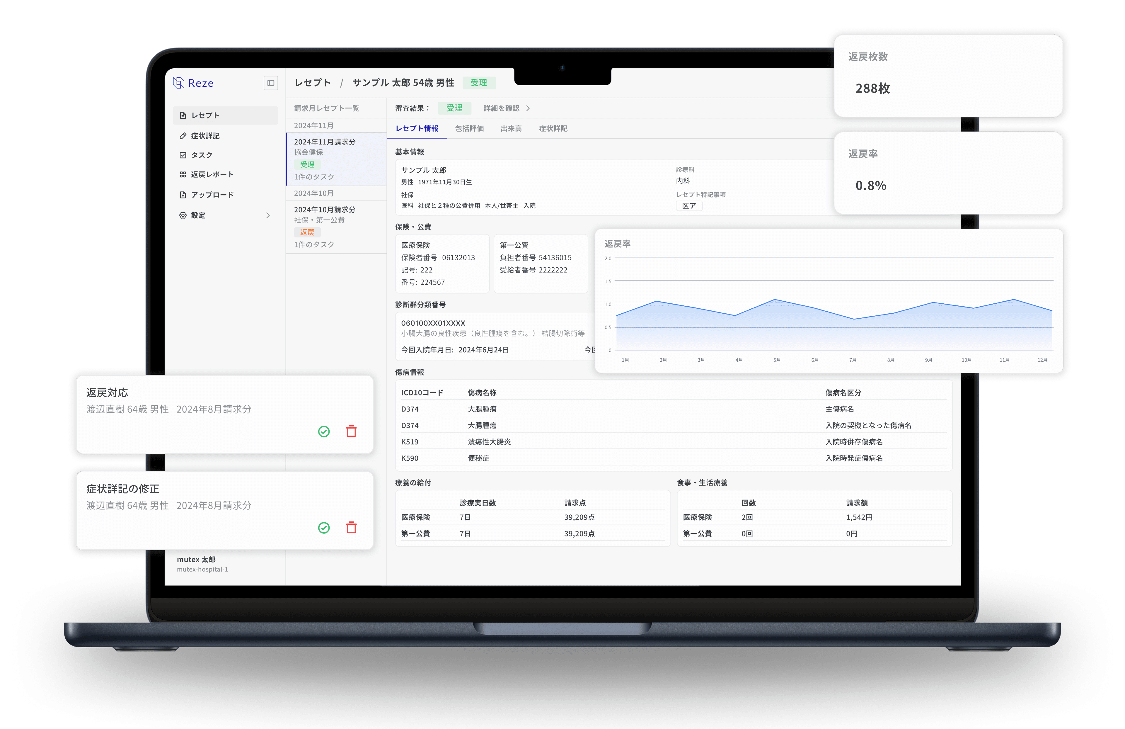Select the 2024年10月請求分 receipt entry
The width and height of the screenshot is (1125, 729).
pos(336,227)
